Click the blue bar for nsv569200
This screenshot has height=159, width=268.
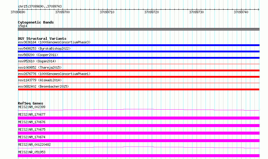click(x=139, y=58)
